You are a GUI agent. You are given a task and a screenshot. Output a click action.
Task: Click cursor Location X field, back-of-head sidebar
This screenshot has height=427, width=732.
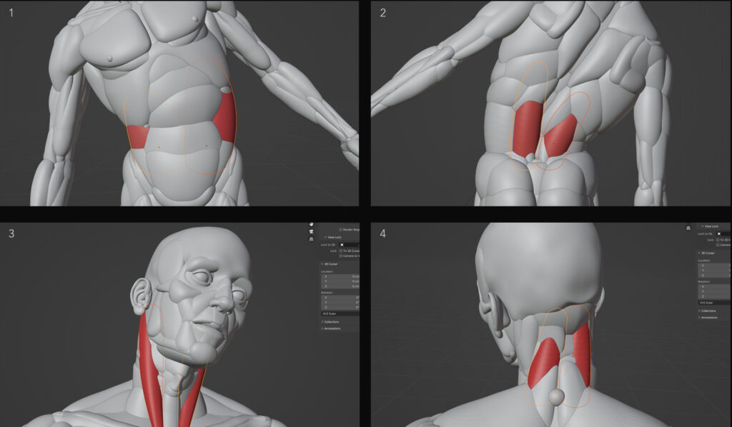point(715,266)
